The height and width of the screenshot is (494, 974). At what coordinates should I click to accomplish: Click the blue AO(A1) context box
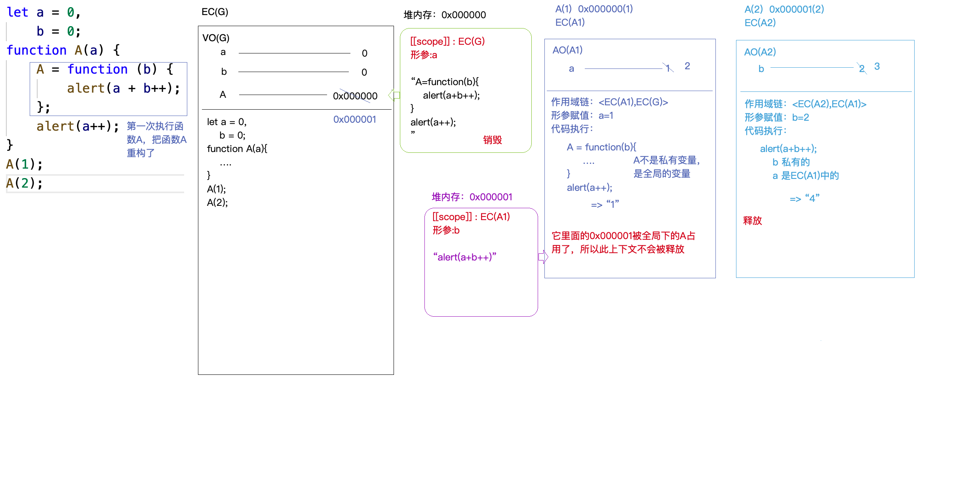tap(630, 158)
